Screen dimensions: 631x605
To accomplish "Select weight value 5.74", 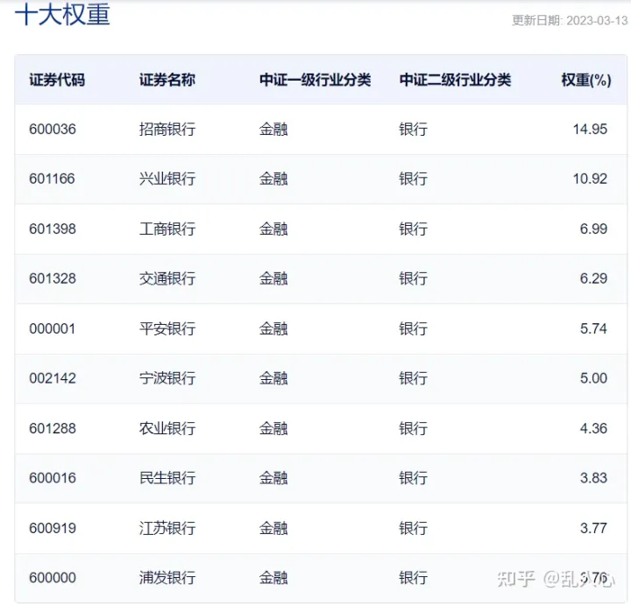I will point(593,328).
